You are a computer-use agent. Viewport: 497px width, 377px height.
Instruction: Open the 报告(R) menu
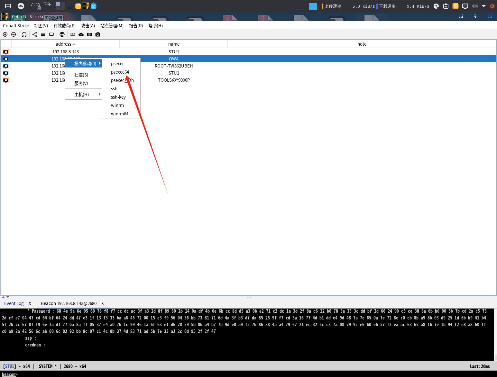click(136, 26)
